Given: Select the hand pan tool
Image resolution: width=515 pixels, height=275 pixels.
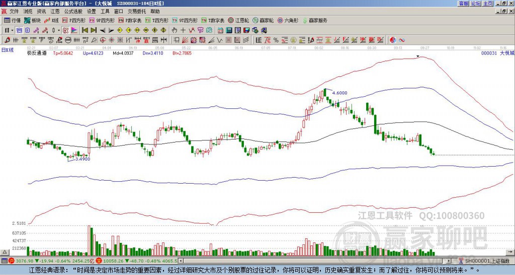Looking at the screenshot, I should [174, 31].
